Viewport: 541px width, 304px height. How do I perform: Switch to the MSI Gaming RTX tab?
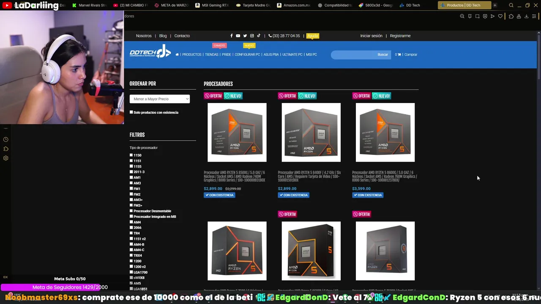tap(212, 5)
